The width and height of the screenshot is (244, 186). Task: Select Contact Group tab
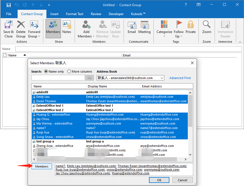(32, 14)
